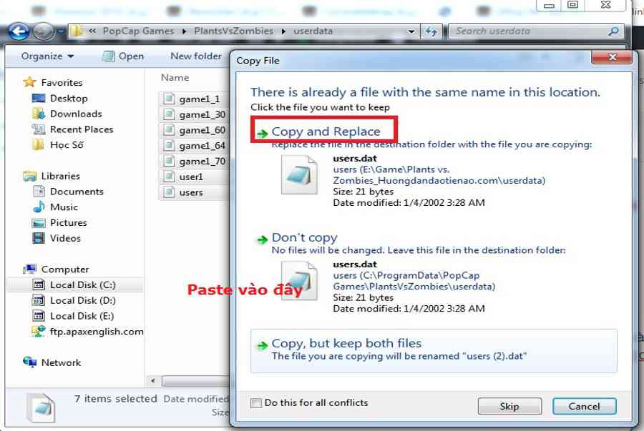
Task: Click New folder in the toolbar
Action: coord(196,56)
